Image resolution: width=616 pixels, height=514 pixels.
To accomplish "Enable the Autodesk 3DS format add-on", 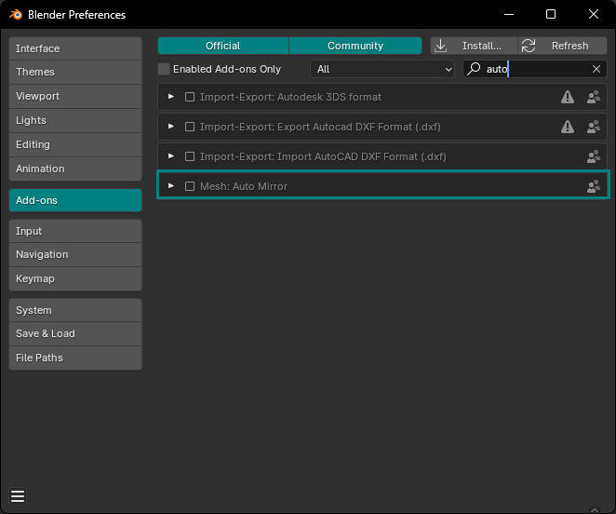I will click(x=190, y=97).
